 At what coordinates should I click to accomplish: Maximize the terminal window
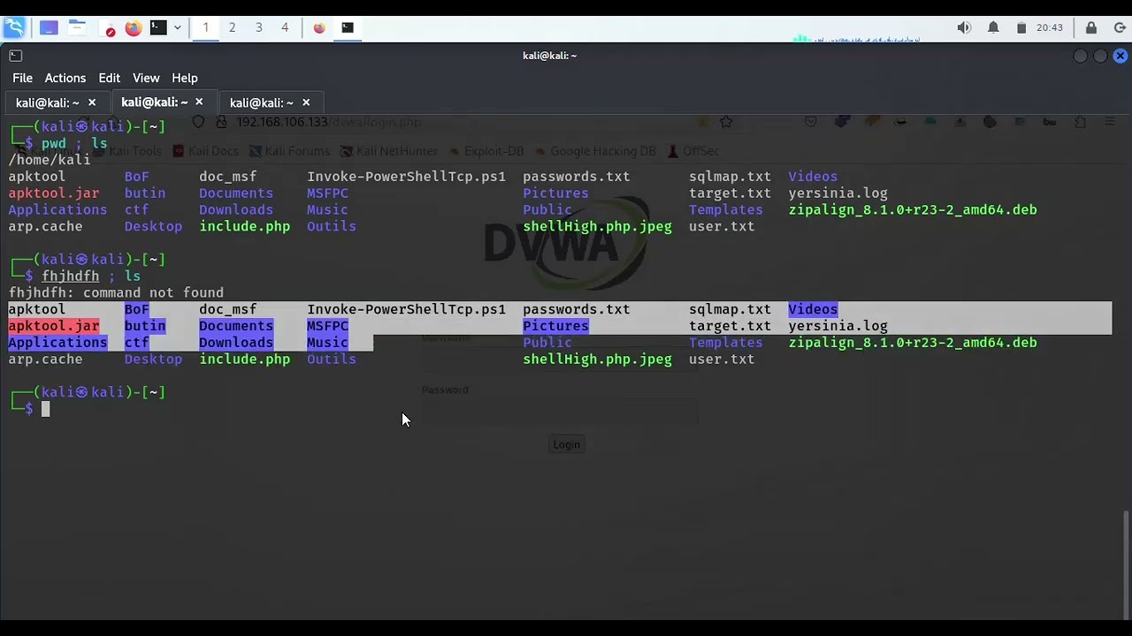click(1100, 56)
